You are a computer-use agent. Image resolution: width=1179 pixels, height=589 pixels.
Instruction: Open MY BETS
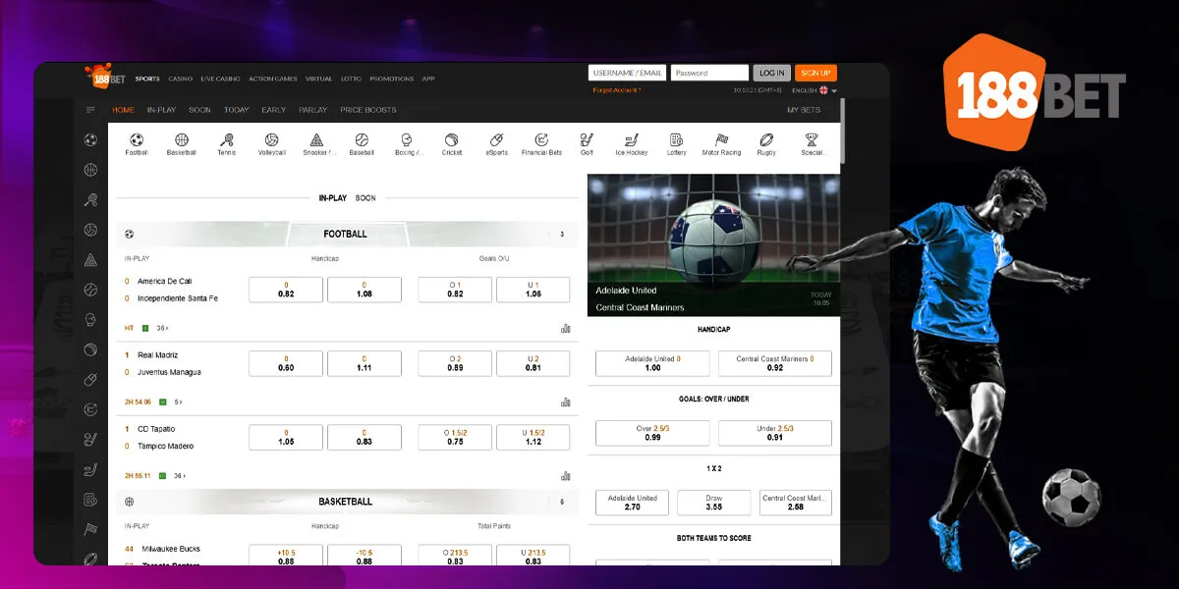click(803, 110)
